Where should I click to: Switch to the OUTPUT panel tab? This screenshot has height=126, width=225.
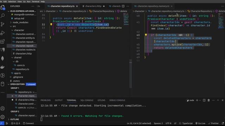[x=59, y=100]
